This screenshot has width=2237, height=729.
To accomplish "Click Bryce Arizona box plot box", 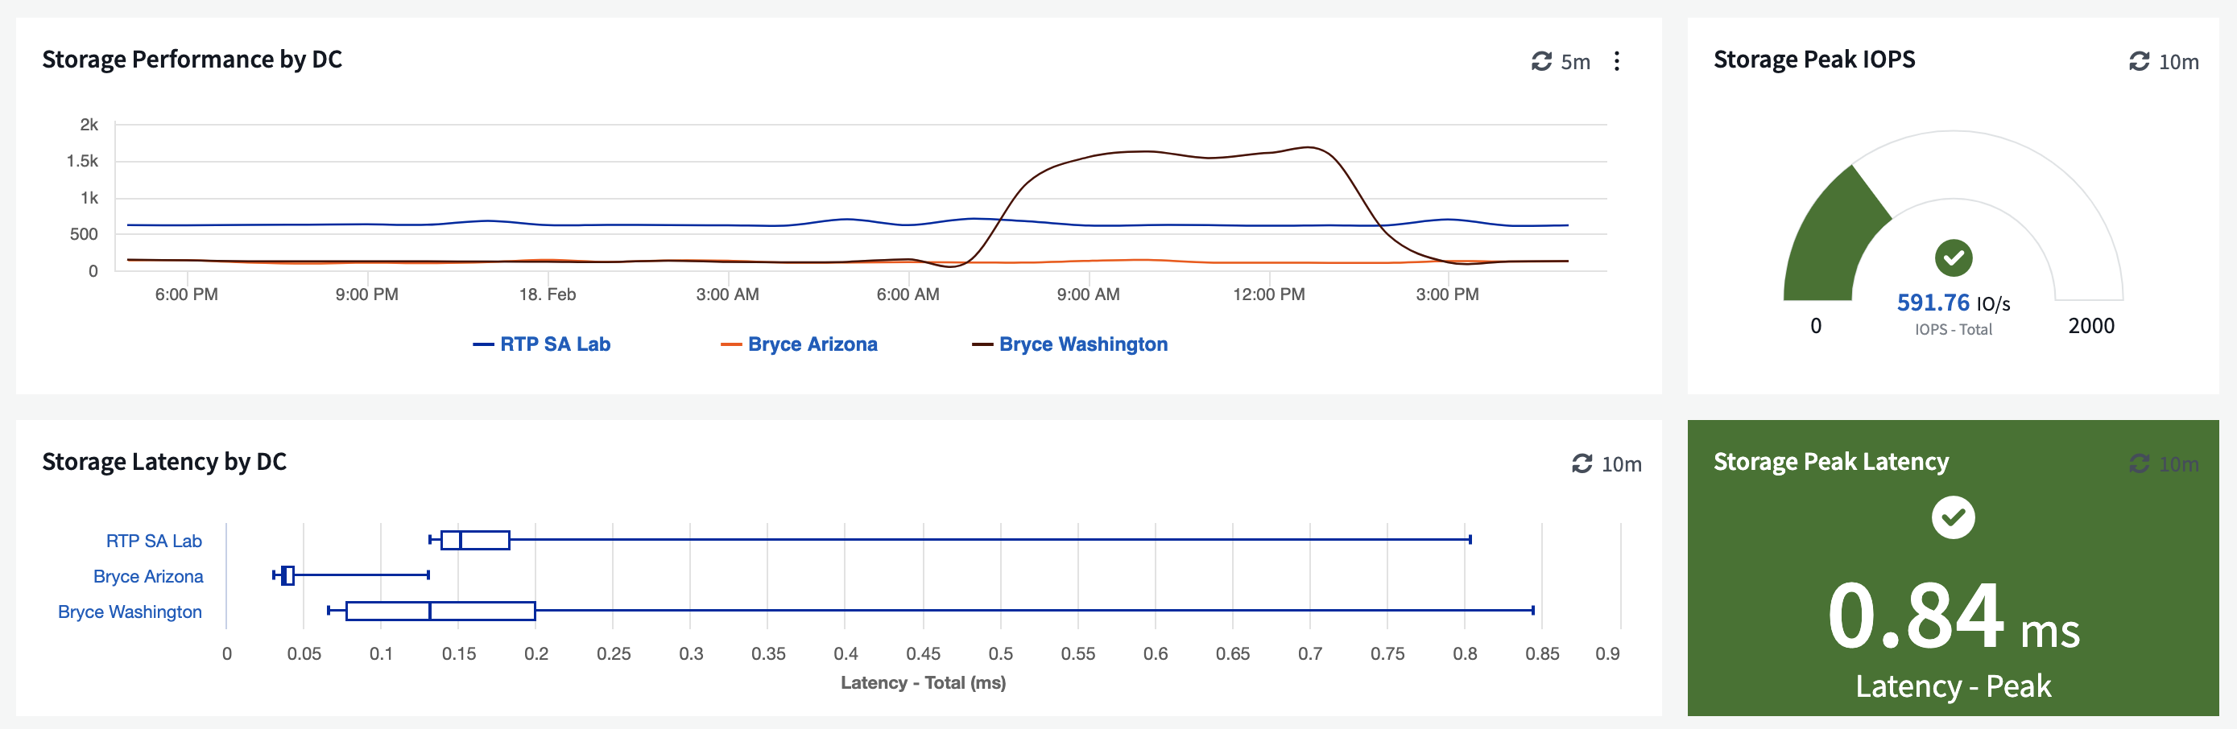I will tap(288, 575).
